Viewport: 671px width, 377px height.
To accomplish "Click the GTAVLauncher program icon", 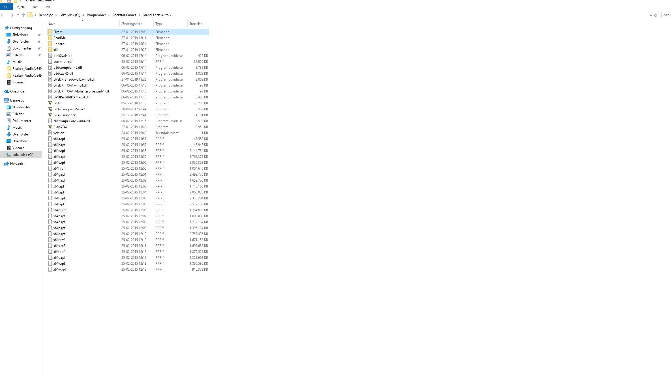I will 50,115.
